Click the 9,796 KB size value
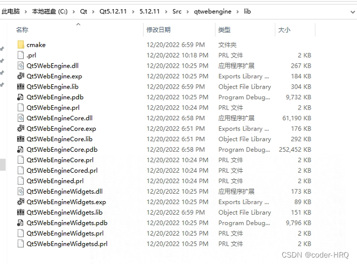The height and width of the screenshot is (264, 357). tap(298, 223)
